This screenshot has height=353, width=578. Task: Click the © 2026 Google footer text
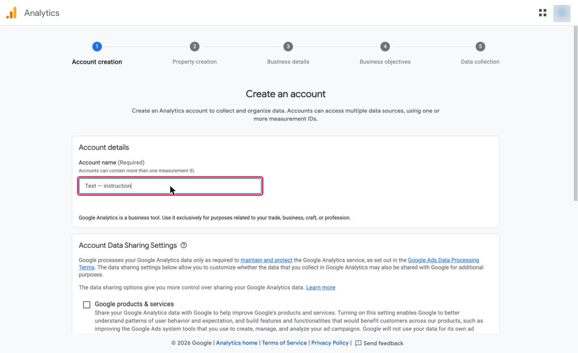(x=192, y=343)
